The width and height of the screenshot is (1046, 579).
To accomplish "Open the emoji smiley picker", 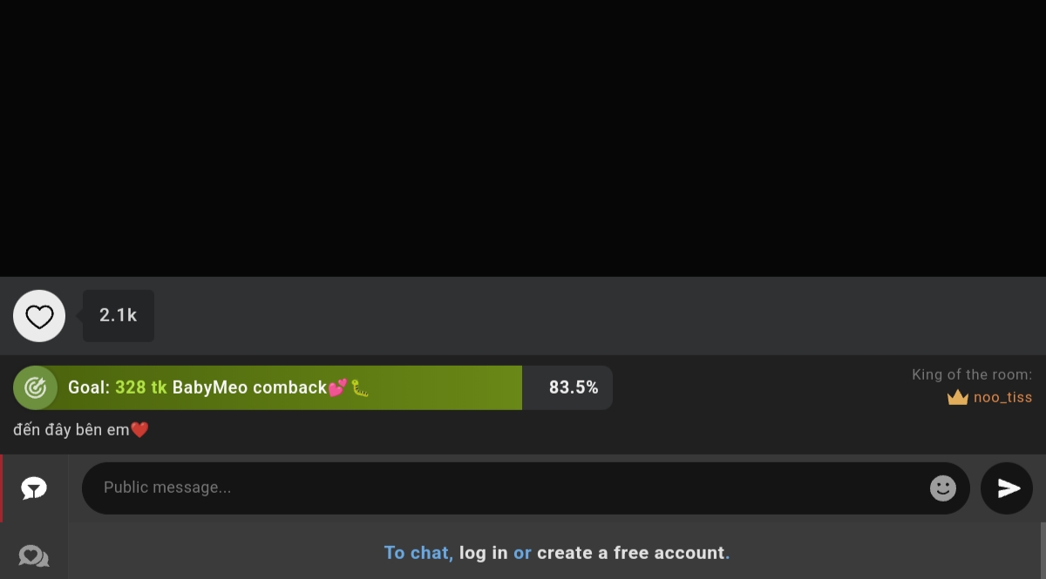I will pos(942,488).
